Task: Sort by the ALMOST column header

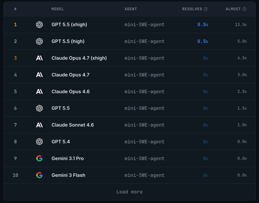Action: pyautogui.click(x=233, y=9)
